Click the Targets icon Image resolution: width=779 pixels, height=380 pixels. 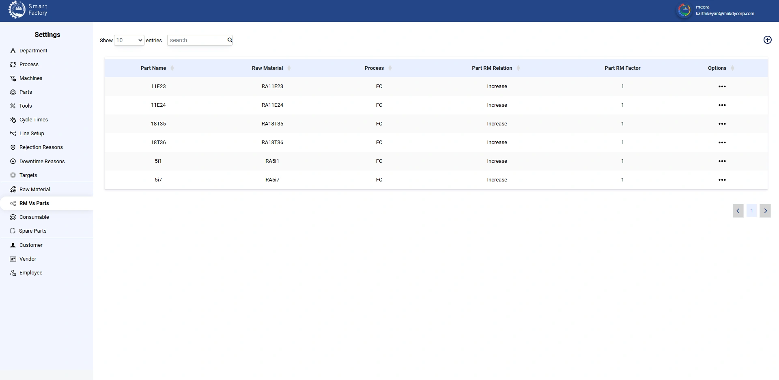point(13,175)
